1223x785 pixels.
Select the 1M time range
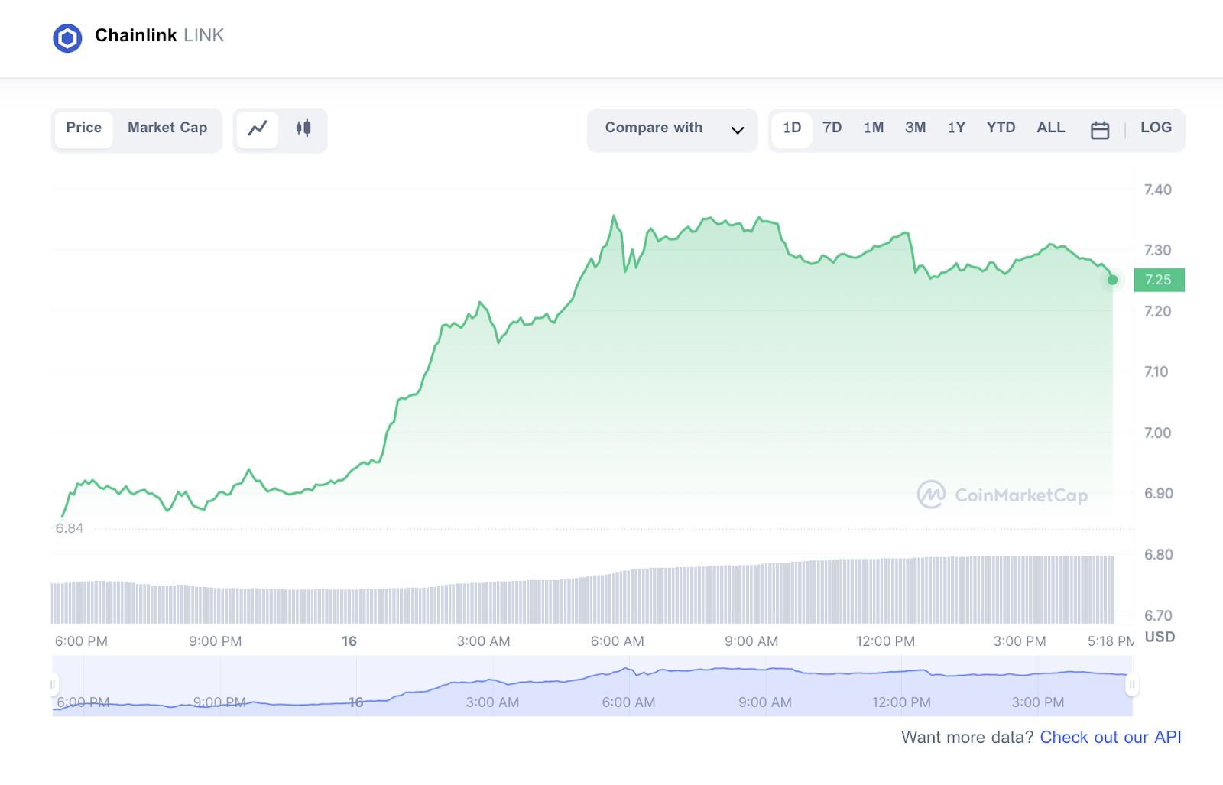pyautogui.click(x=874, y=128)
